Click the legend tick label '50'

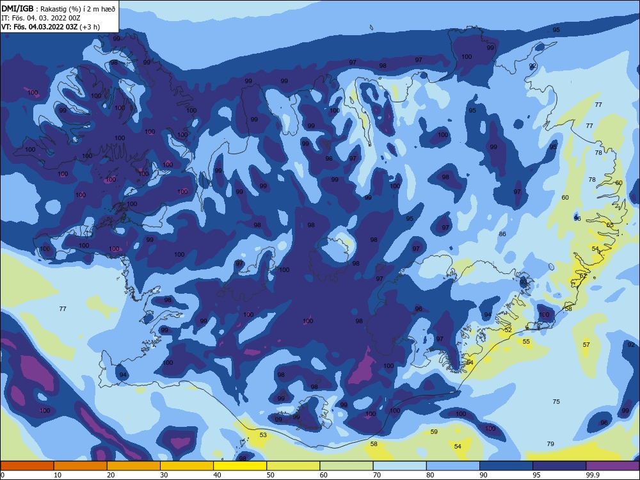tap(270, 475)
